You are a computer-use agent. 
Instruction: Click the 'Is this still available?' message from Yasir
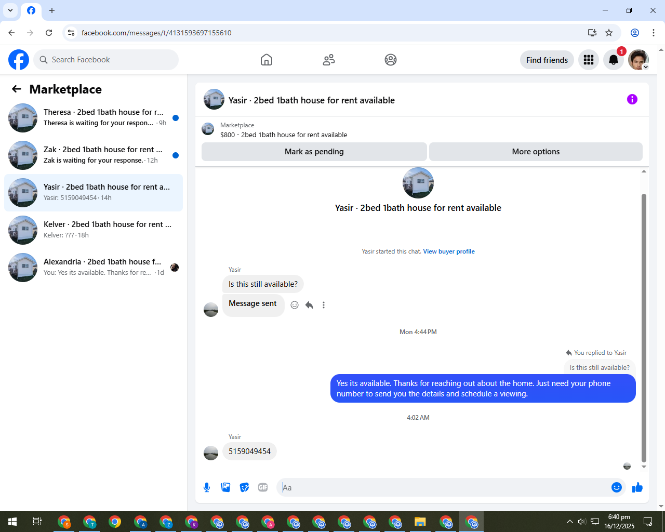click(x=263, y=284)
